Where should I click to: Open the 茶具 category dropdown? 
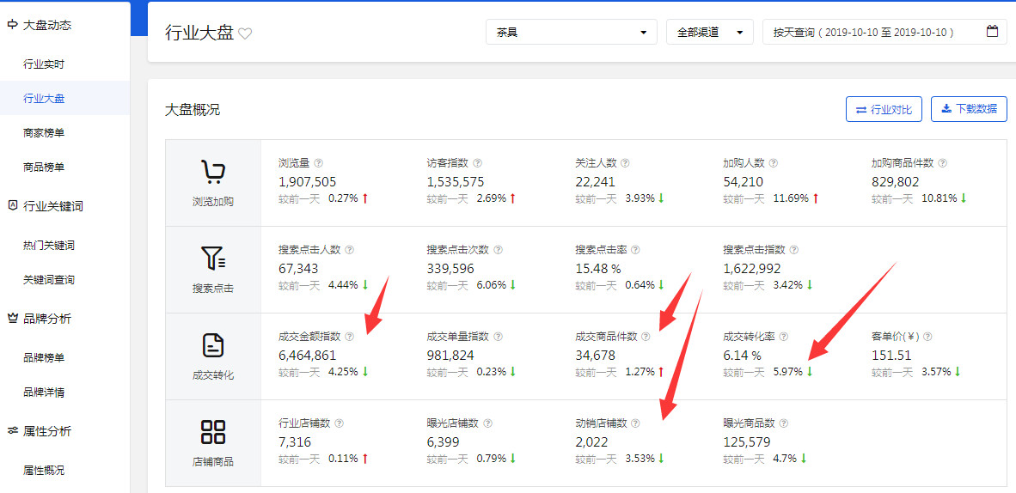coord(572,32)
